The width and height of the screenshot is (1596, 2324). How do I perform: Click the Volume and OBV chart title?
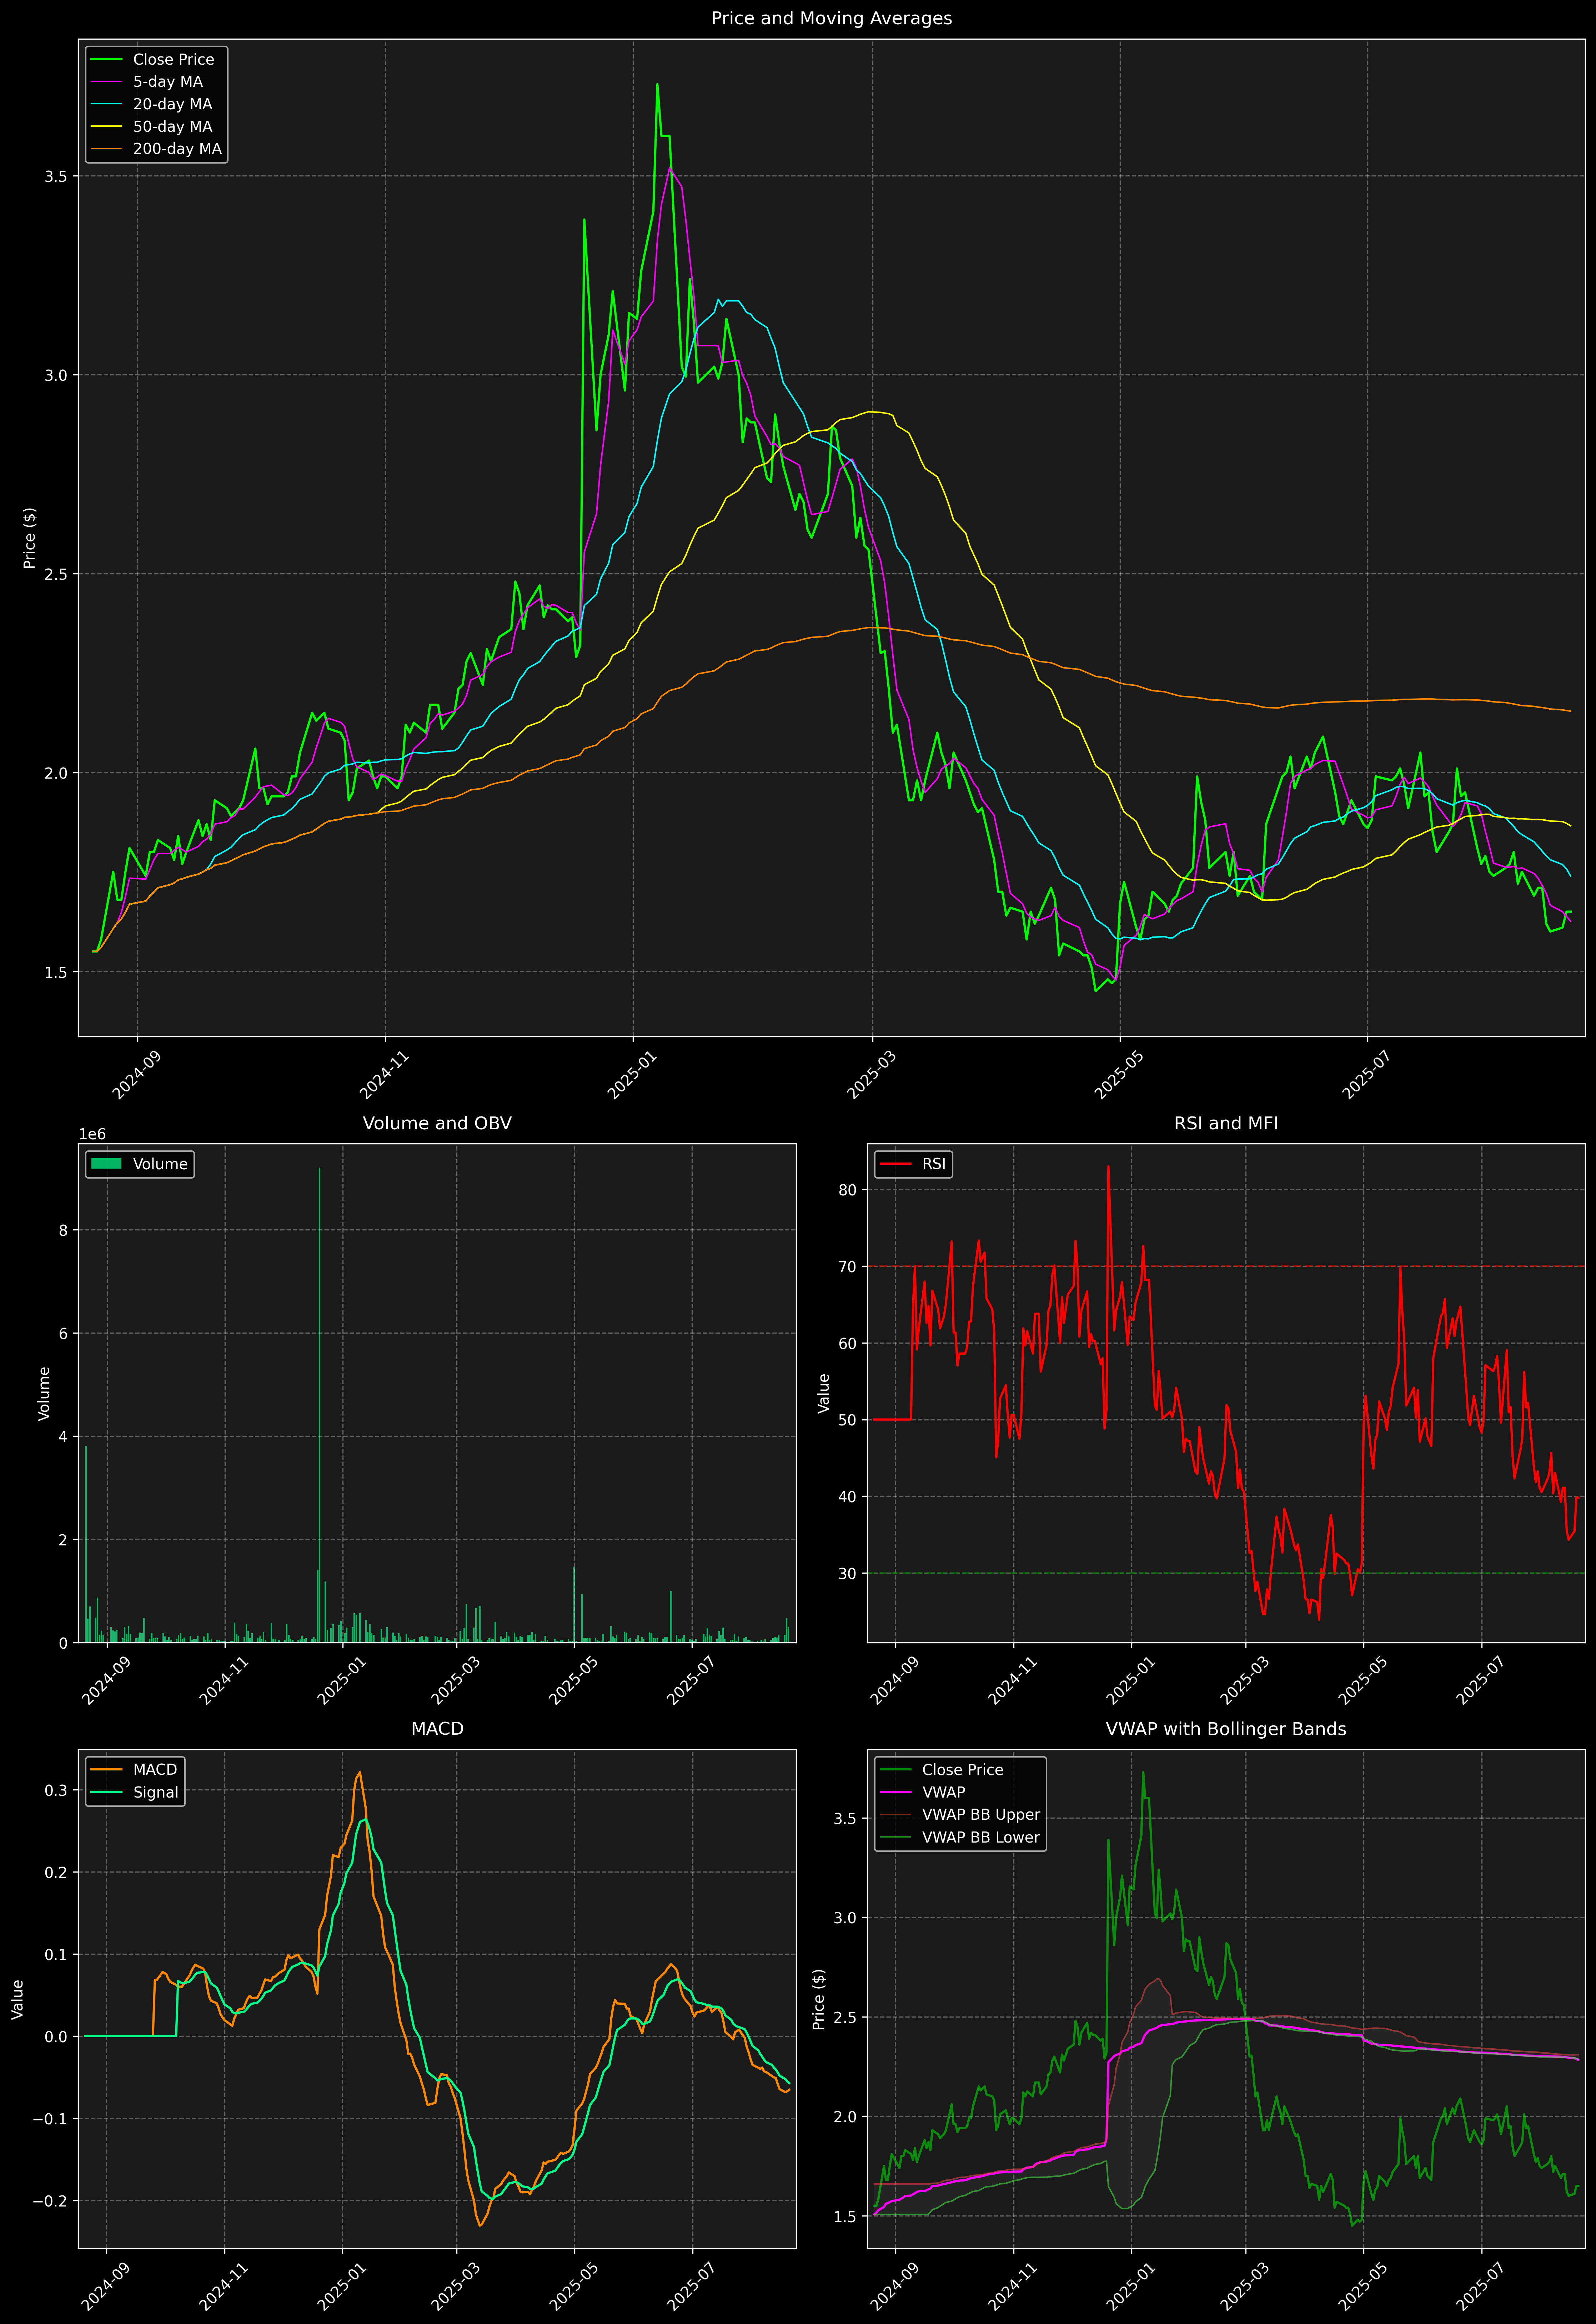click(x=437, y=1123)
